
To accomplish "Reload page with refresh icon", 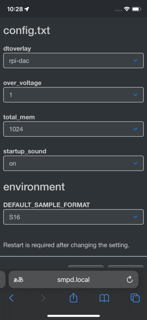I will [129, 279].
